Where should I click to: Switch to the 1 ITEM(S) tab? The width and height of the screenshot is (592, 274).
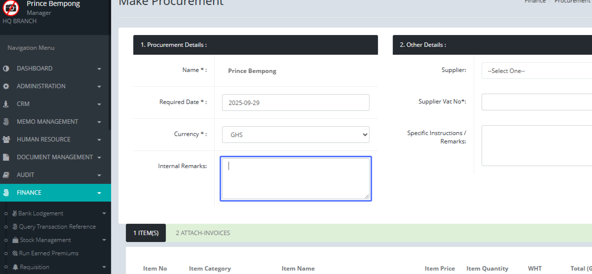tap(146, 233)
